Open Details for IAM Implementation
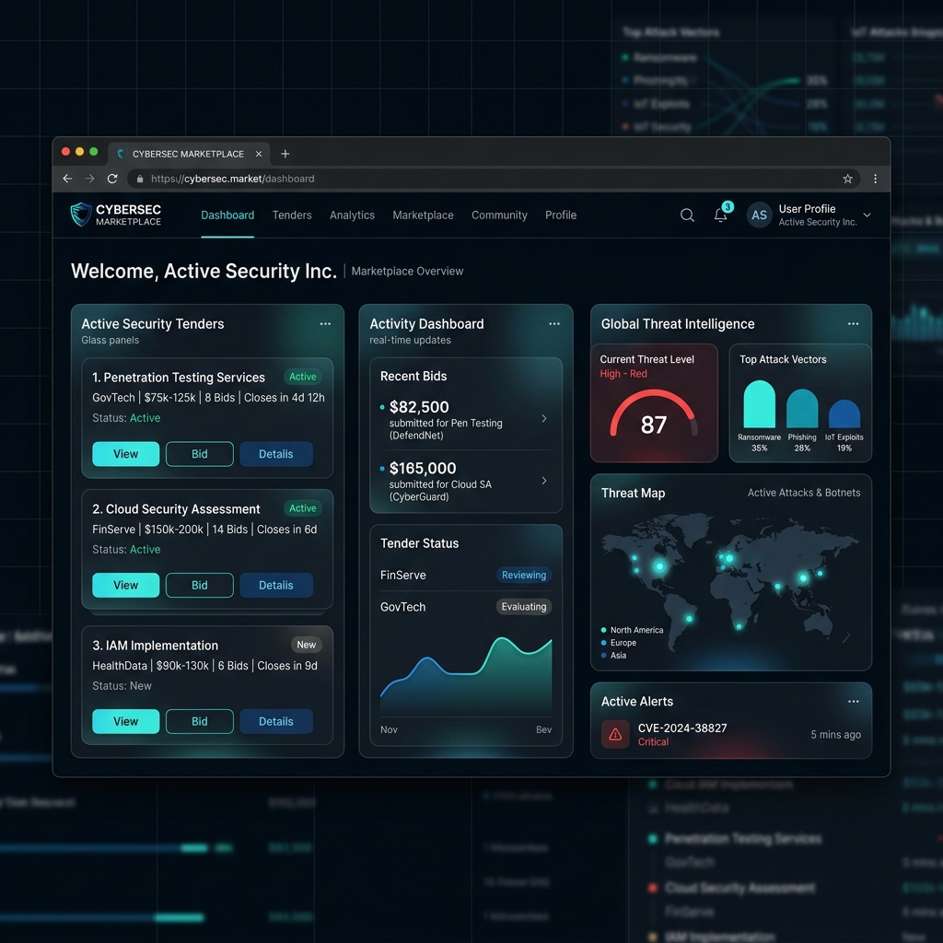 click(276, 721)
